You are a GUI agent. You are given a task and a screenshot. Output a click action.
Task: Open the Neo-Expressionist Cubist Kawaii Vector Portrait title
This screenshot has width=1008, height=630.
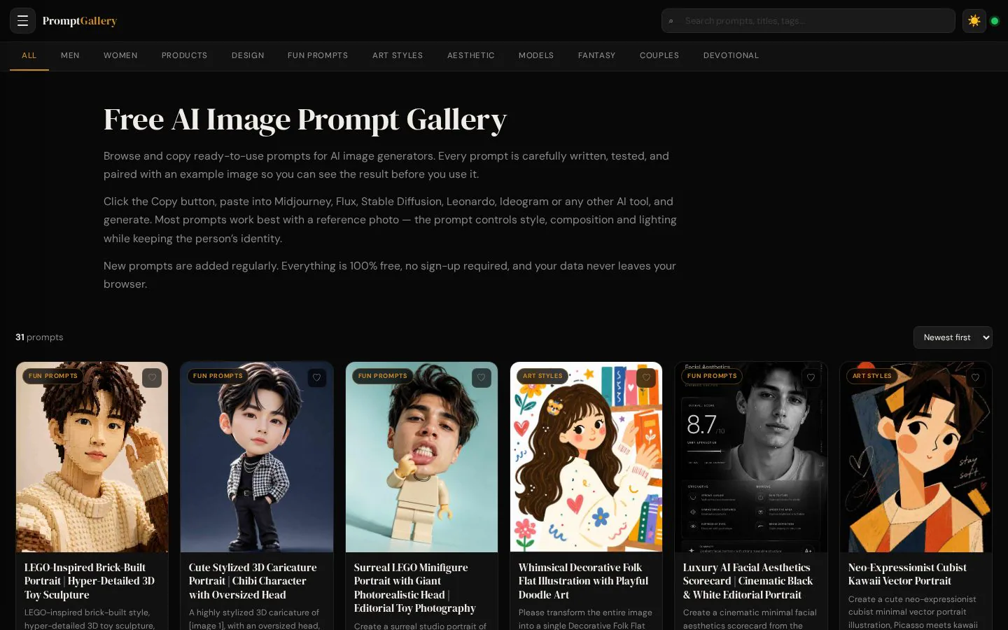907,574
